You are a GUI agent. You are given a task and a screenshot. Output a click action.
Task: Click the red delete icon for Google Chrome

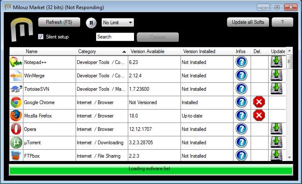[x=259, y=102]
